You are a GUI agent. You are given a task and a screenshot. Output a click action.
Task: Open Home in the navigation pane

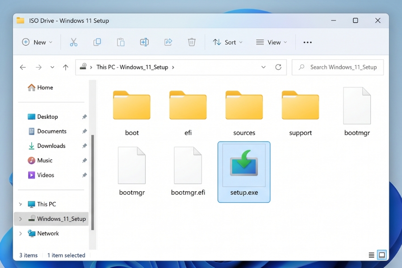click(x=40, y=88)
